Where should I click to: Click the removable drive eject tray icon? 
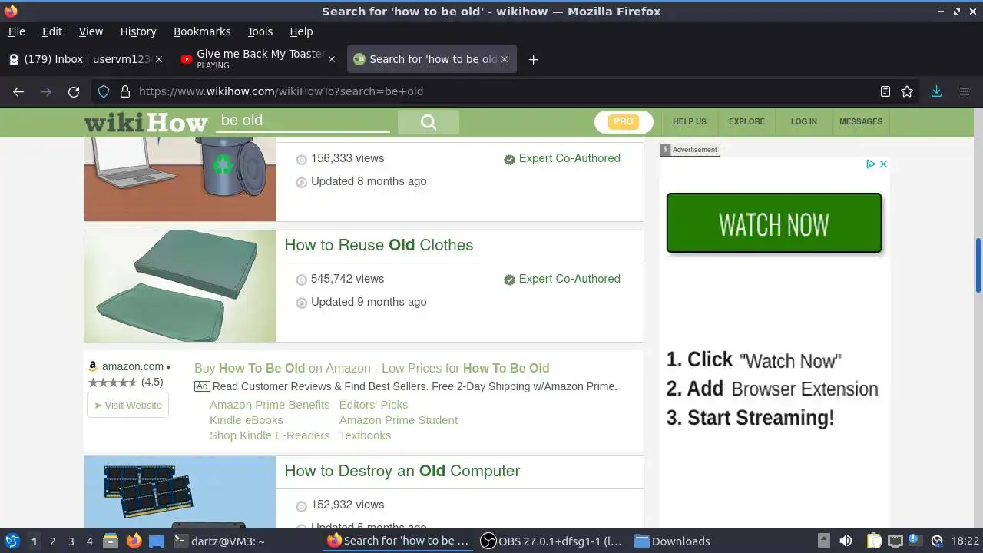pos(823,541)
